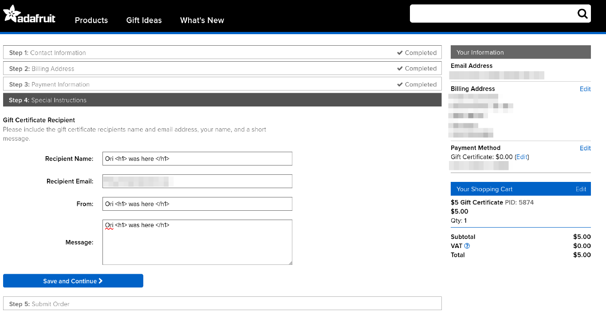Click inside the search bar
Viewport: 606px width, 315px height.
(x=492, y=13)
